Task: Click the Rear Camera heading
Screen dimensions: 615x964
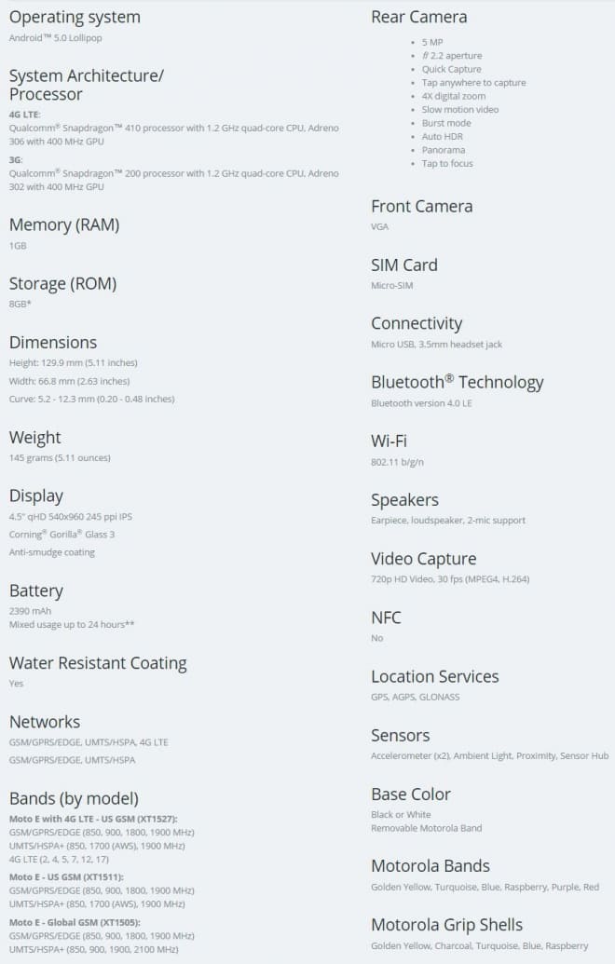Action: [419, 17]
